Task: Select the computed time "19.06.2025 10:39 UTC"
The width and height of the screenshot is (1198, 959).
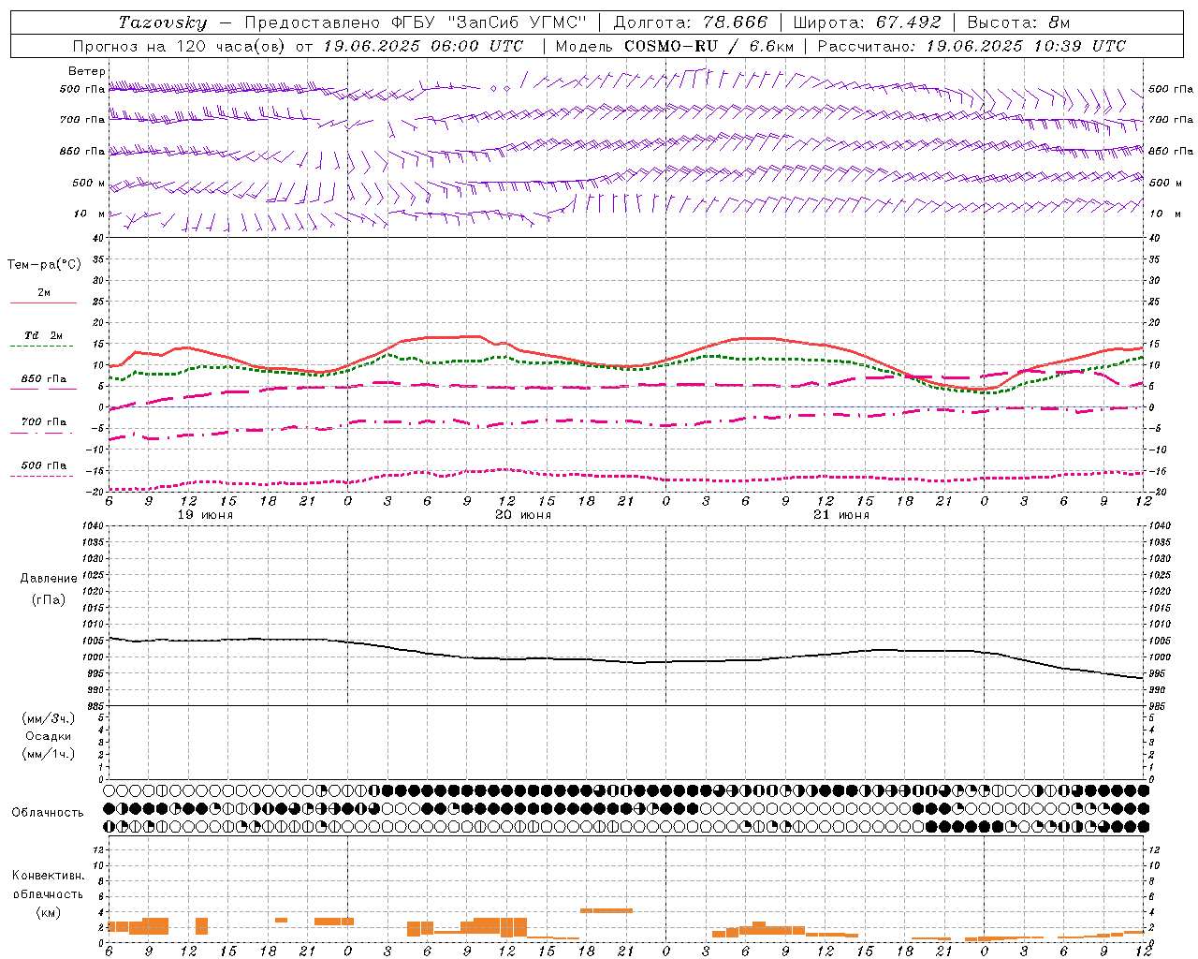Action: coord(1026,46)
